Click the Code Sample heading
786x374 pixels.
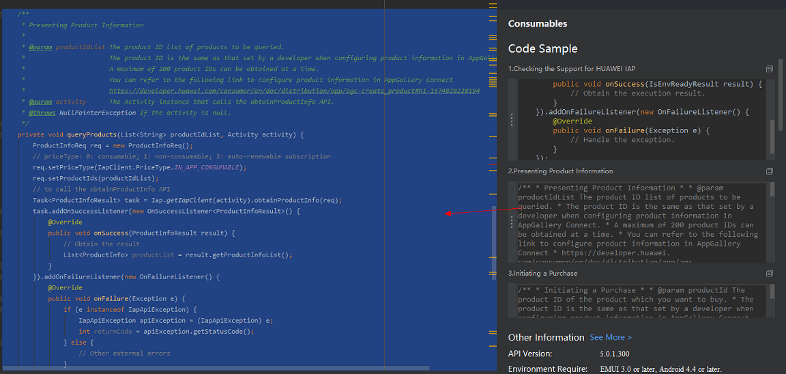(543, 48)
